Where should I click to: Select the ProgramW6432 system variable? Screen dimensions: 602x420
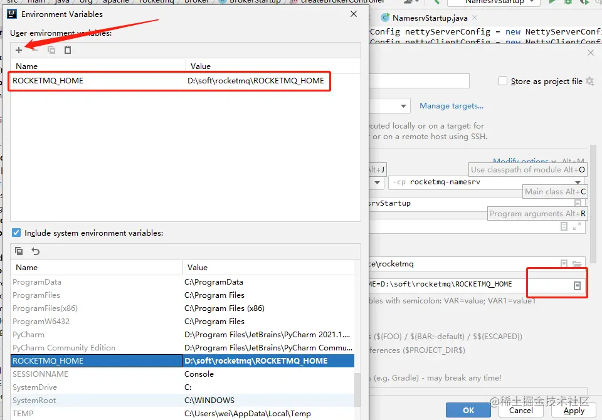[x=182, y=322]
